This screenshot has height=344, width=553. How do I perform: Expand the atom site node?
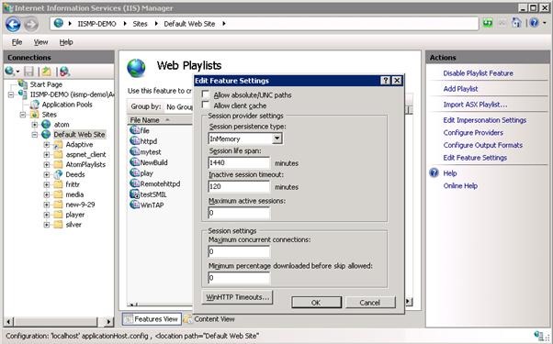[x=35, y=125]
